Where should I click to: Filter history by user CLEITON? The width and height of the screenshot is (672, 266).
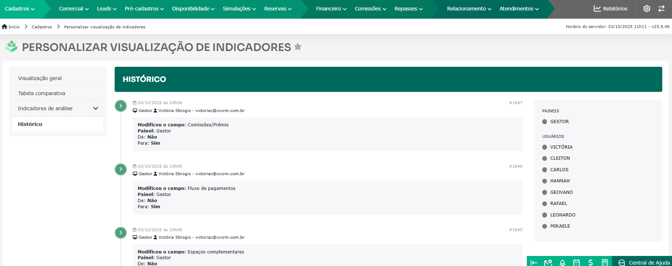tap(556, 158)
